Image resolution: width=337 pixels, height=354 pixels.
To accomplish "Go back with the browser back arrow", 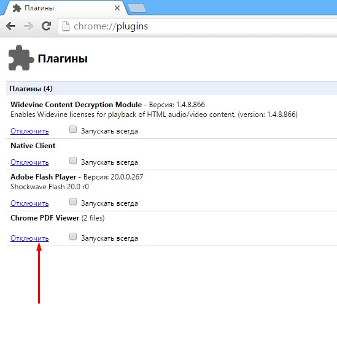I will 10,26.
